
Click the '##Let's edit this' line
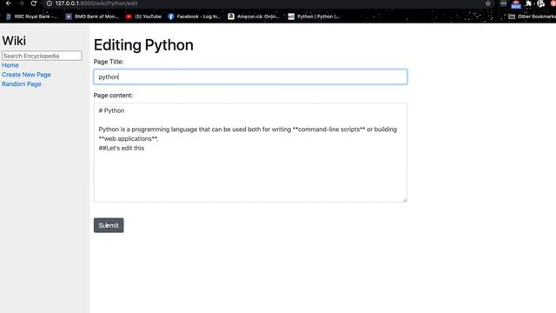(122, 149)
